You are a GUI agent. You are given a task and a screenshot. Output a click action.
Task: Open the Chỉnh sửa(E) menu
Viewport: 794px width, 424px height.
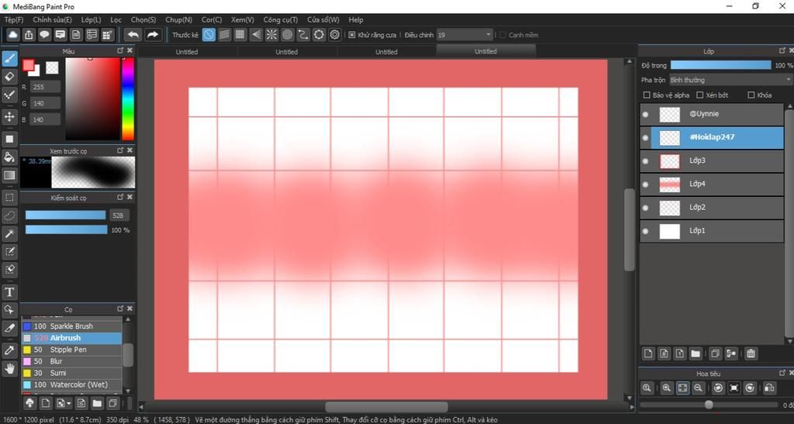click(52, 19)
